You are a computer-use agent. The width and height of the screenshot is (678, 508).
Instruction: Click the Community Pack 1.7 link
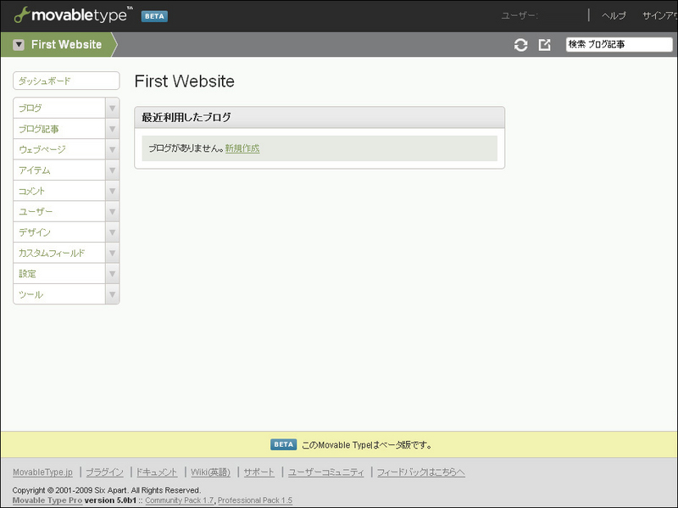(180, 500)
